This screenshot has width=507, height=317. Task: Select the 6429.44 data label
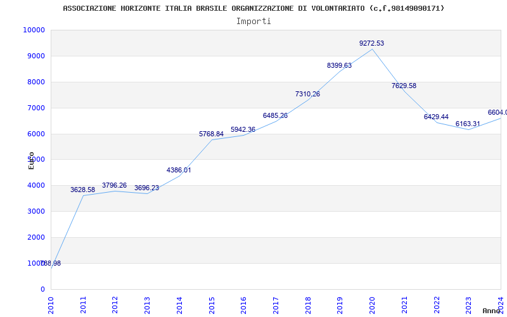point(436,117)
